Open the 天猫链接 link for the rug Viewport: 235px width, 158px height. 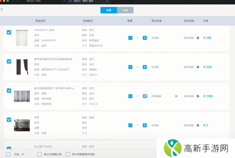(156, 96)
